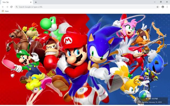
Task: Reload the current page
Action: pyautogui.click(x=11, y=7)
